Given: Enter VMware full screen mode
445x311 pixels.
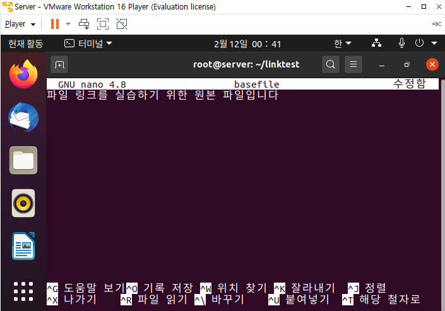Looking at the screenshot, I should pyautogui.click(x=103, y=24).
